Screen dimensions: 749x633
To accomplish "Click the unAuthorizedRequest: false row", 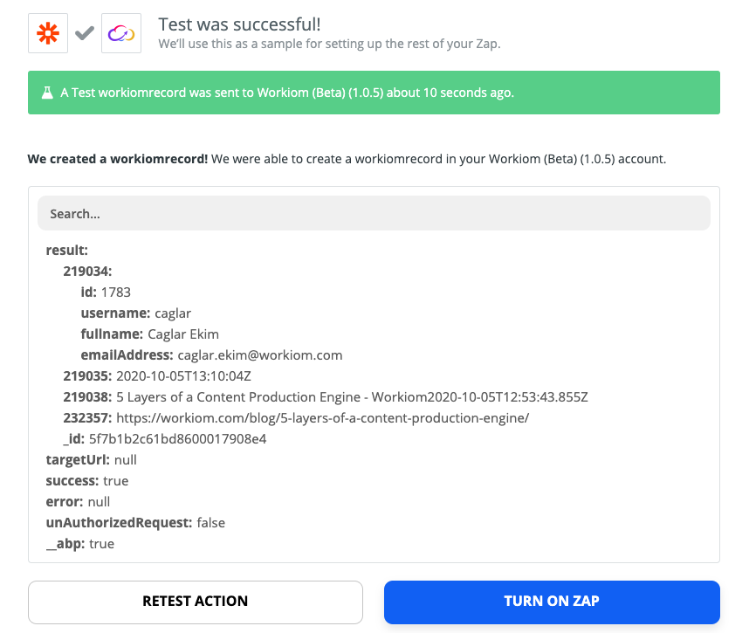I will click(x=135, y=523).
